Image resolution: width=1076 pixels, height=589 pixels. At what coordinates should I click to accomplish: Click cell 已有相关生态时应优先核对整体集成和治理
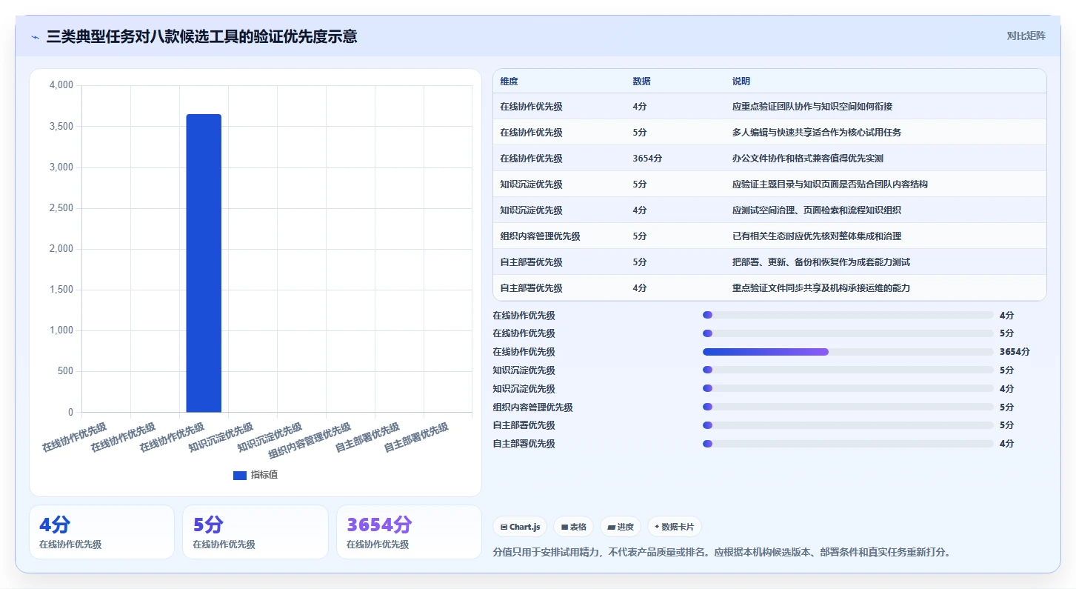pos(817,236)
